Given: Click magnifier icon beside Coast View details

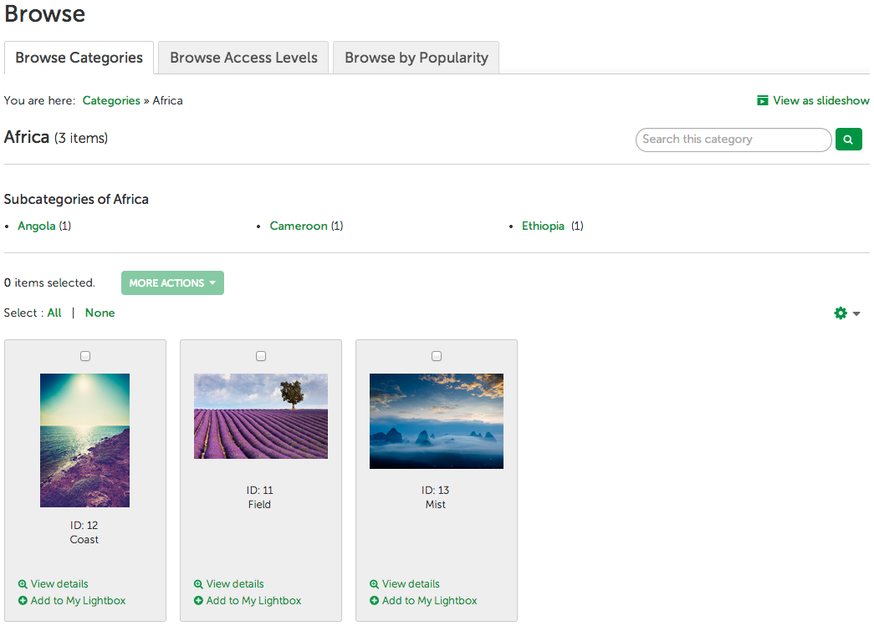Looking at the screenshot, I should (23, 584).
